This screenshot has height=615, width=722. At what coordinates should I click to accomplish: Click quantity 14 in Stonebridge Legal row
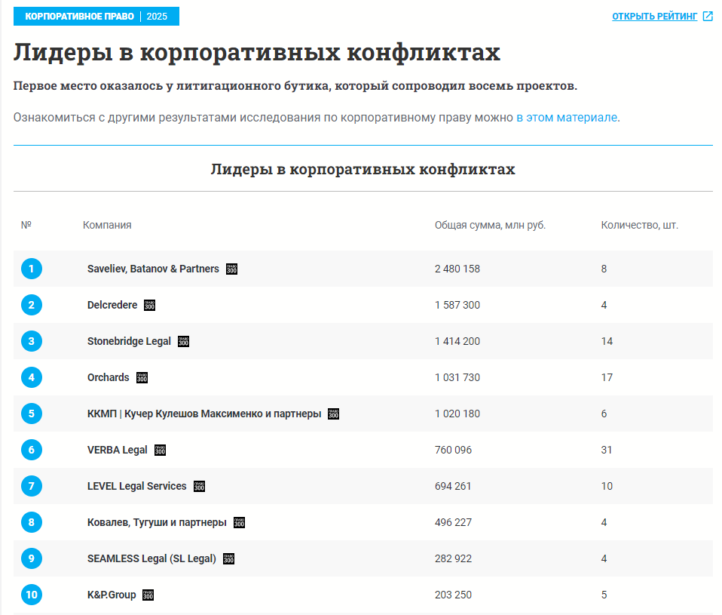pyautogui.click(x=607, y=341)
